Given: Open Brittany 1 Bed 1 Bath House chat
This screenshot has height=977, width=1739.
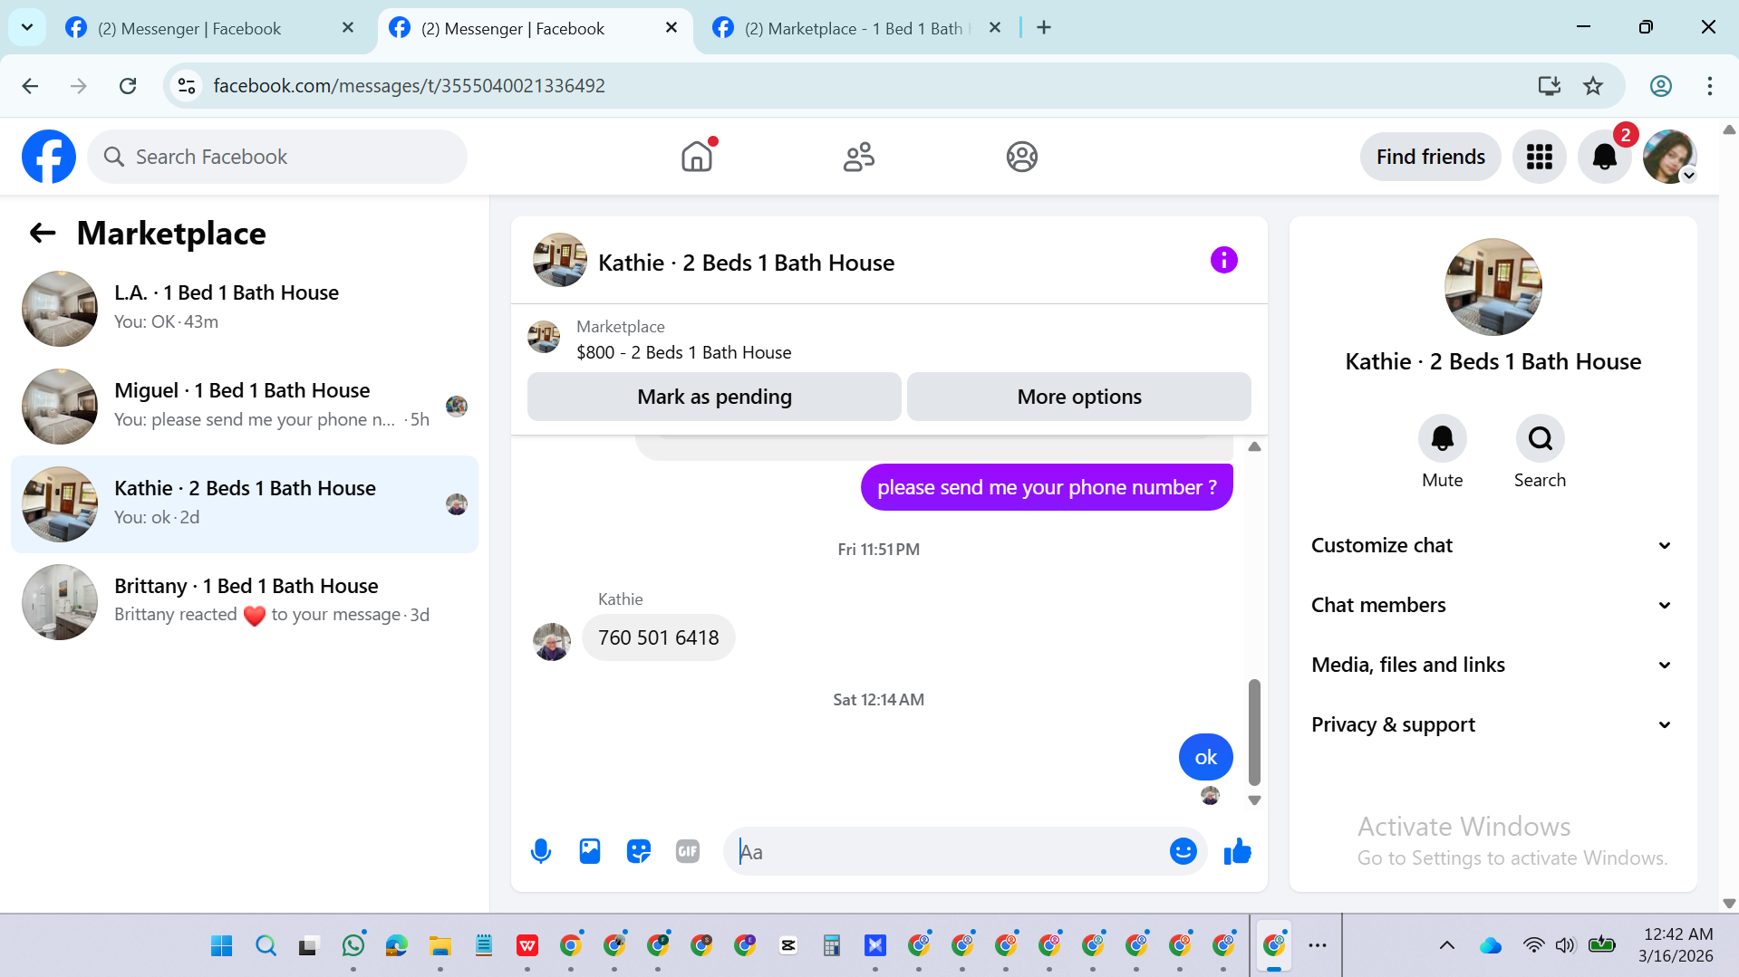Looking at the screenshot, I should (245, 602).
